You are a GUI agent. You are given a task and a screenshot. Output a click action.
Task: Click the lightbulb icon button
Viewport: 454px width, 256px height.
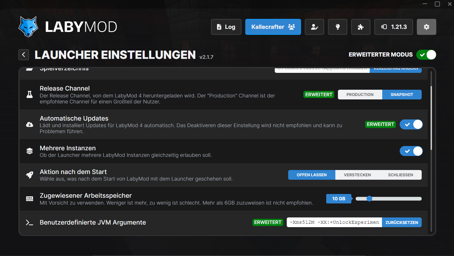(337, 27)
